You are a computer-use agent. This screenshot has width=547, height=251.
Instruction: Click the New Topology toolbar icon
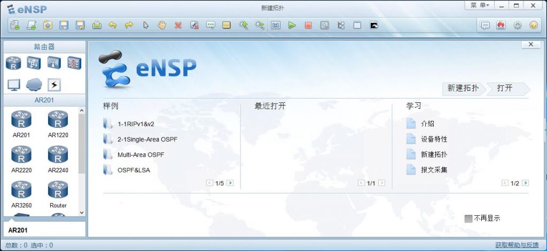click(14, 25)
